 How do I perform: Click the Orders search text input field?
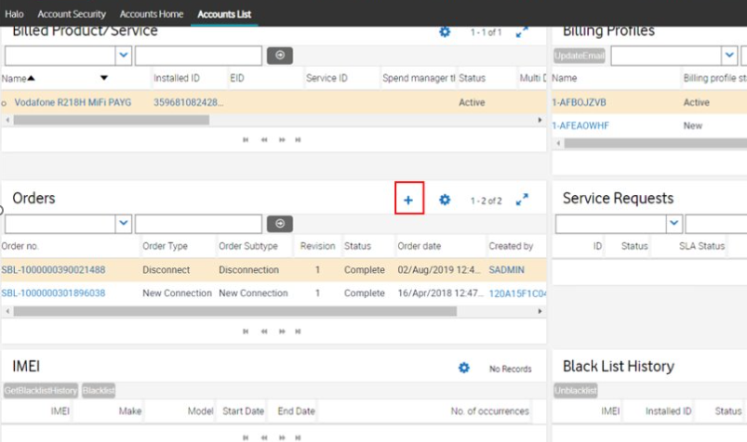[x=197, y=224]
